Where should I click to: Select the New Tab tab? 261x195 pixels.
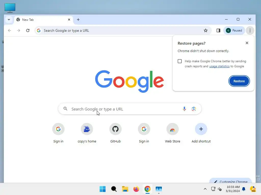[44, 20]
